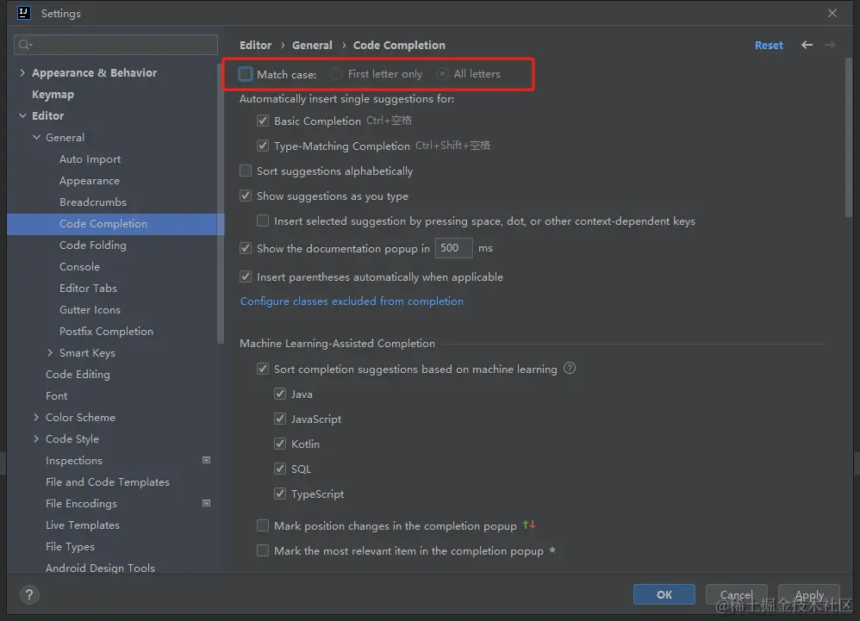The width and height of the screenshot is (860, 621).
Task: Click the Apply button
Action: coord(809,594)
